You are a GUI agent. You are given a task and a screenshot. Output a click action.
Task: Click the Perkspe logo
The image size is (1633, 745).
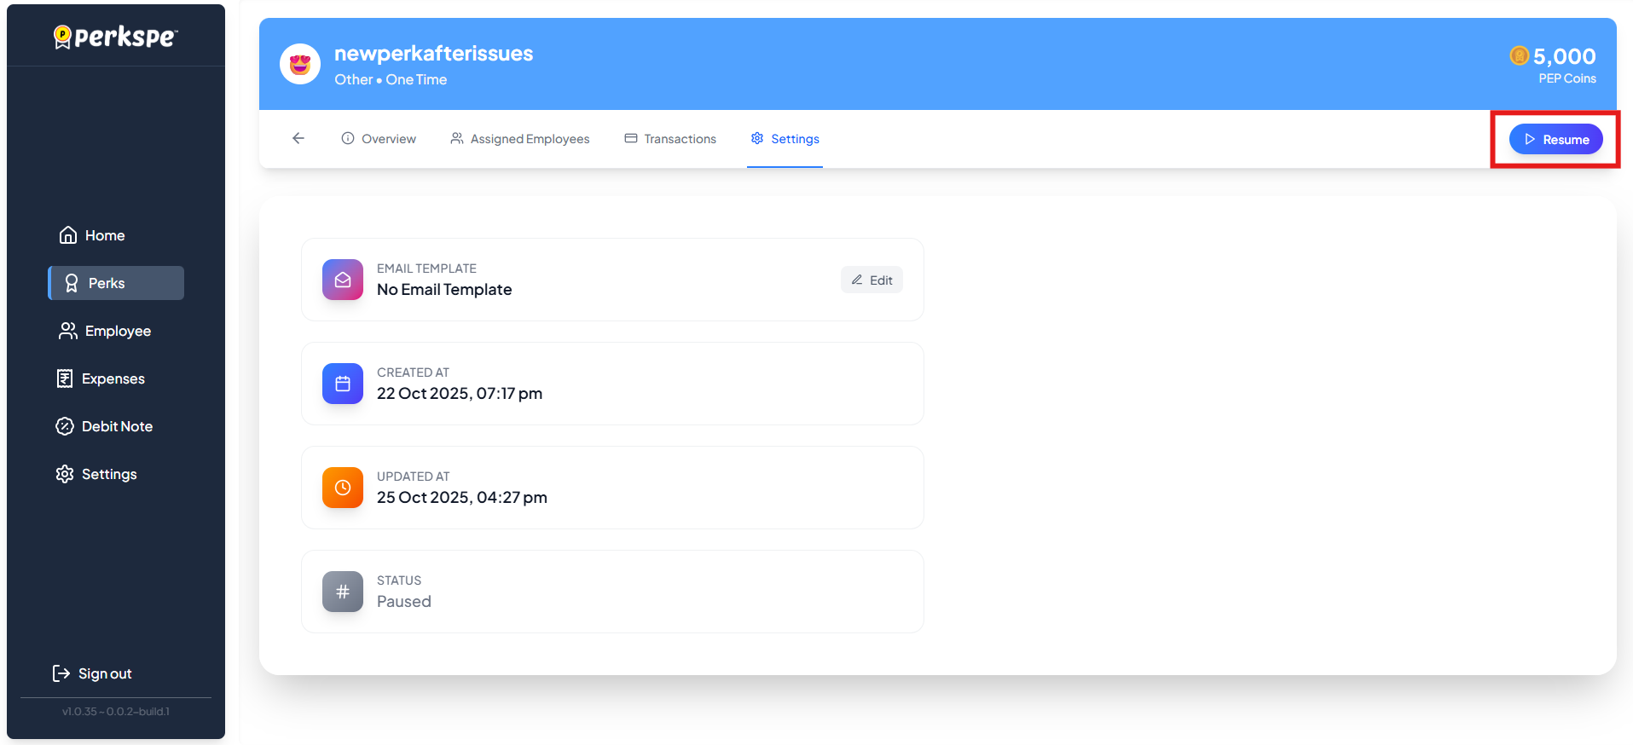(x=116, y=37)
